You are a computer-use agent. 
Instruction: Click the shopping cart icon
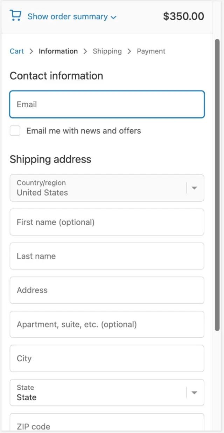(15, 16)
